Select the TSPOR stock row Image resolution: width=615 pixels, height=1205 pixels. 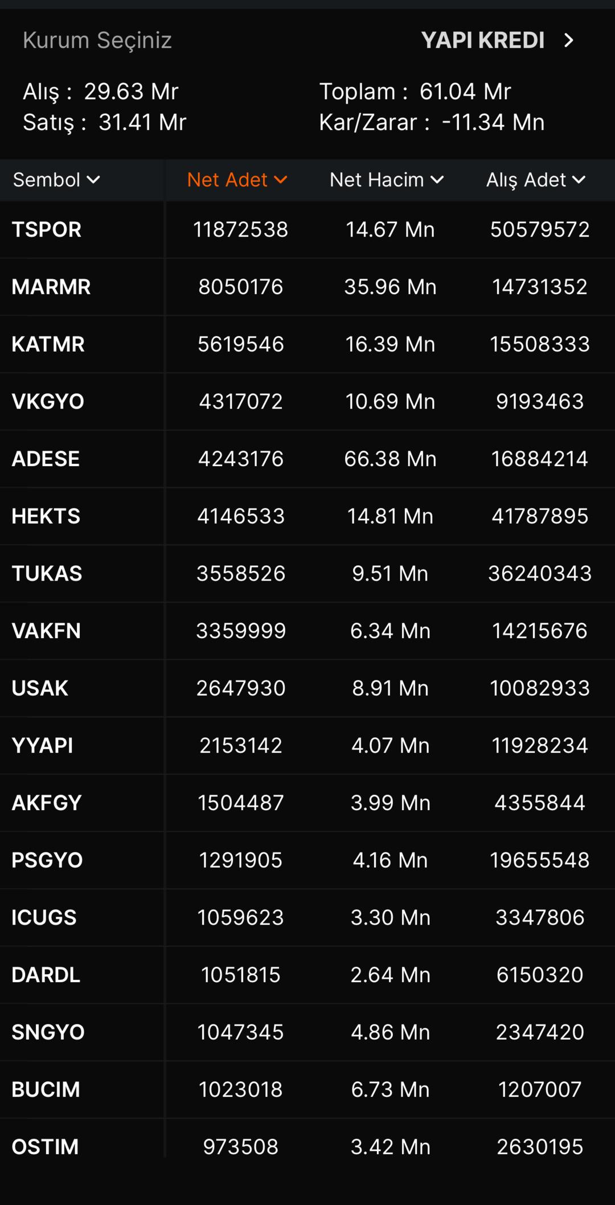point(47,230)
